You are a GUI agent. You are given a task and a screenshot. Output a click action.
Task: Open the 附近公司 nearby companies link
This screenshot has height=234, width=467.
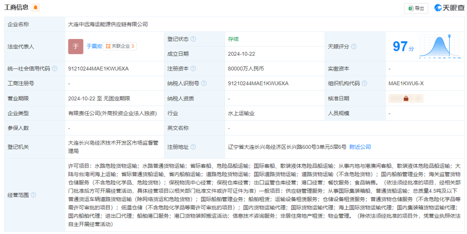click(360, 147)
